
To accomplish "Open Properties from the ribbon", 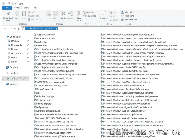I will click(x=104, y=16).
